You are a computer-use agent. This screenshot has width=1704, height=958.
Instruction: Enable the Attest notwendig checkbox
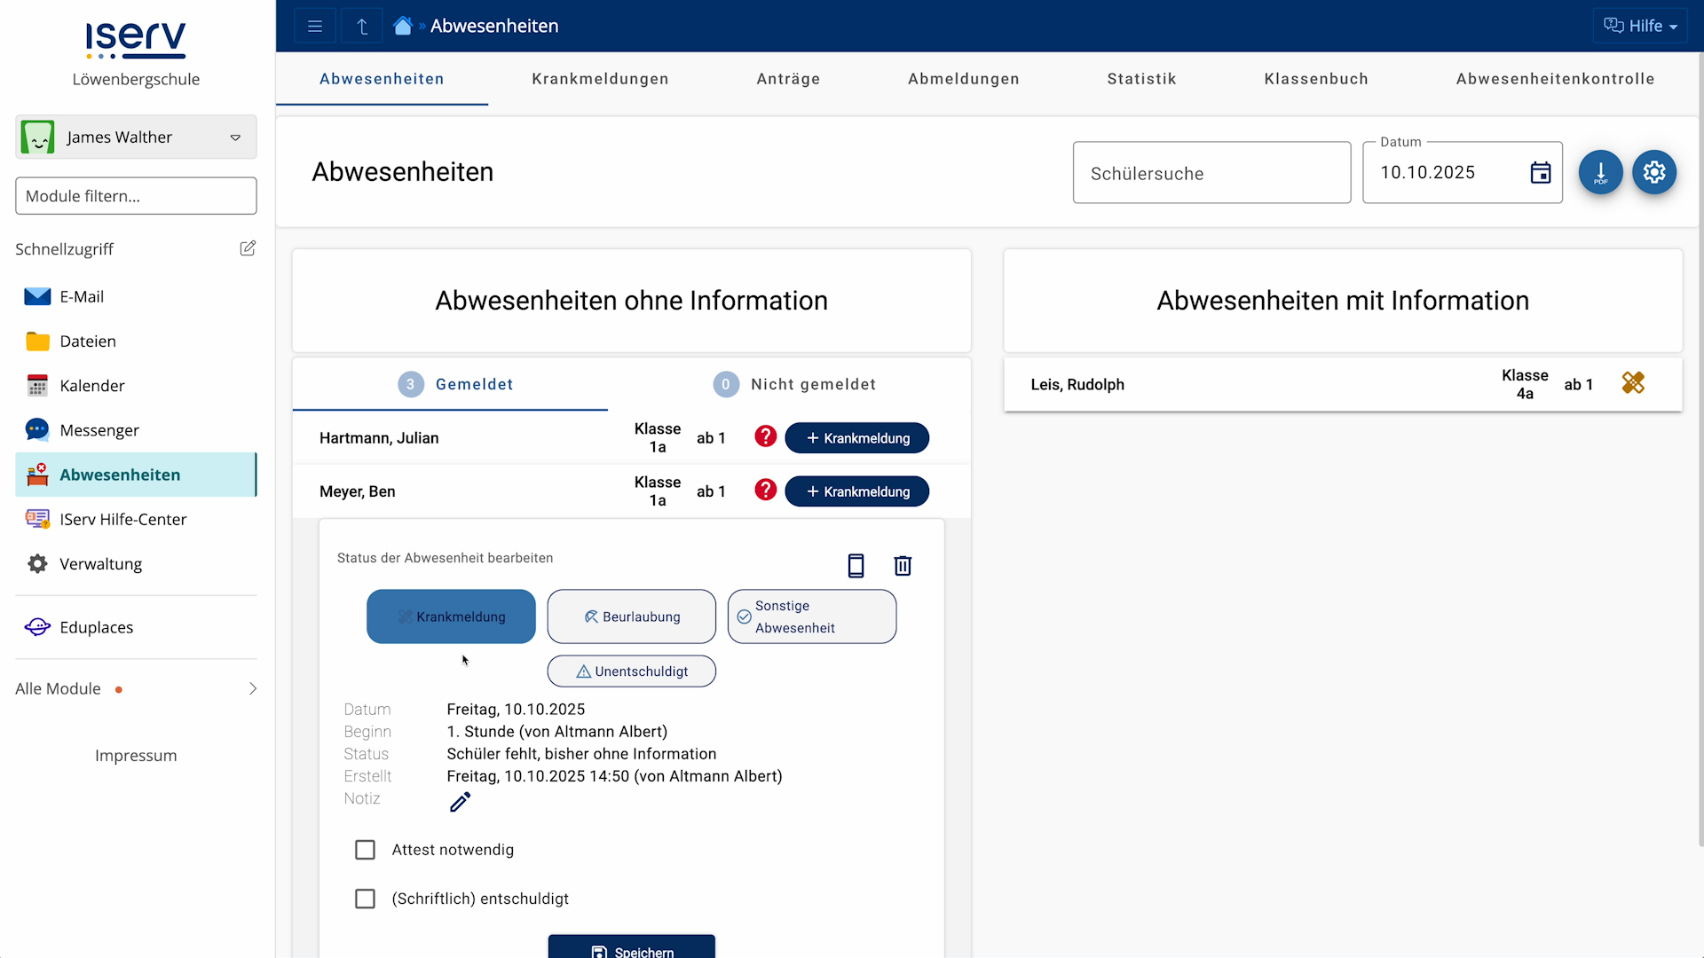coord(365,849)
